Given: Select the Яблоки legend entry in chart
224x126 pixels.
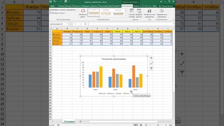Looking at the screenshot, I should pyautogui.click(x=102, y=93).
